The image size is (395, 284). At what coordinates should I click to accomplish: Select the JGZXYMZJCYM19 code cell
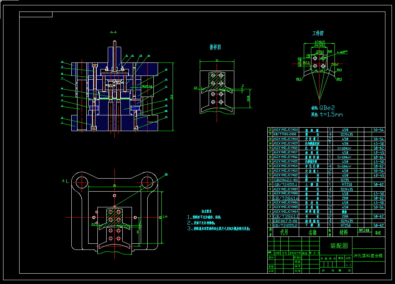pos(286,143)
